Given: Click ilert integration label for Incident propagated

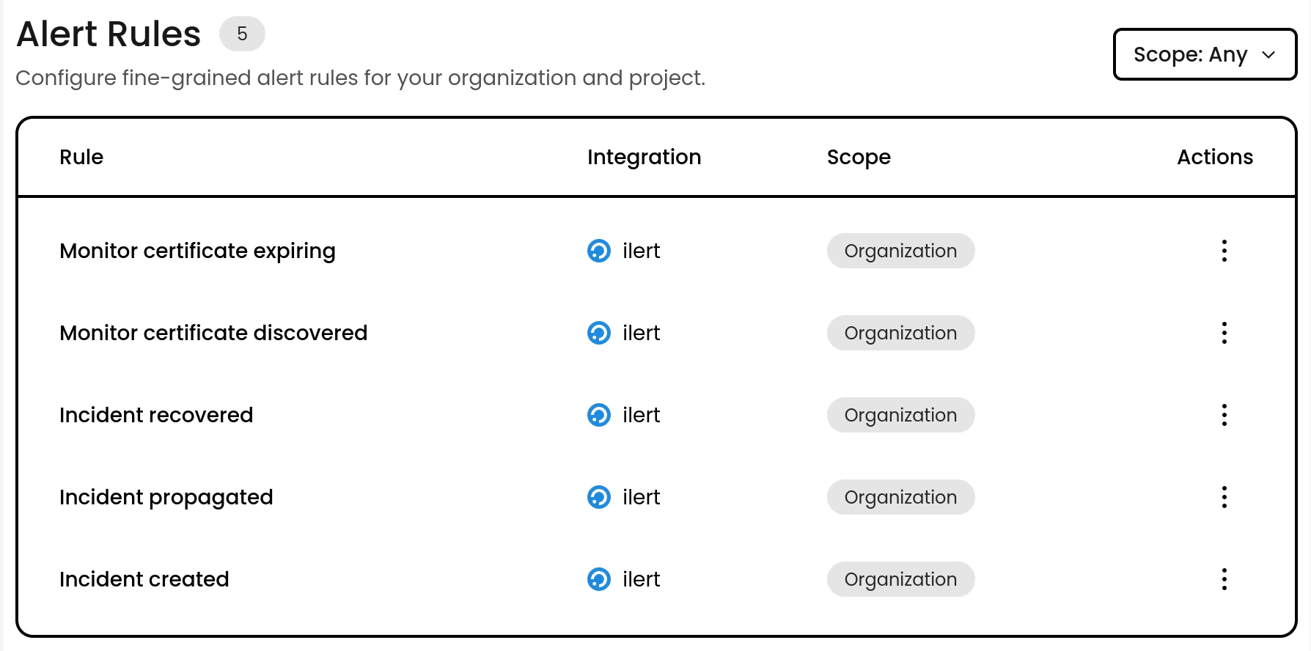Looking at the screenshot, I should click(x=641, y=497).
